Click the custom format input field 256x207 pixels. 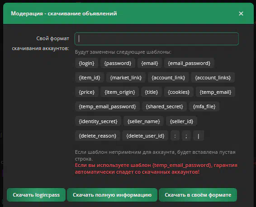(156, 39)
